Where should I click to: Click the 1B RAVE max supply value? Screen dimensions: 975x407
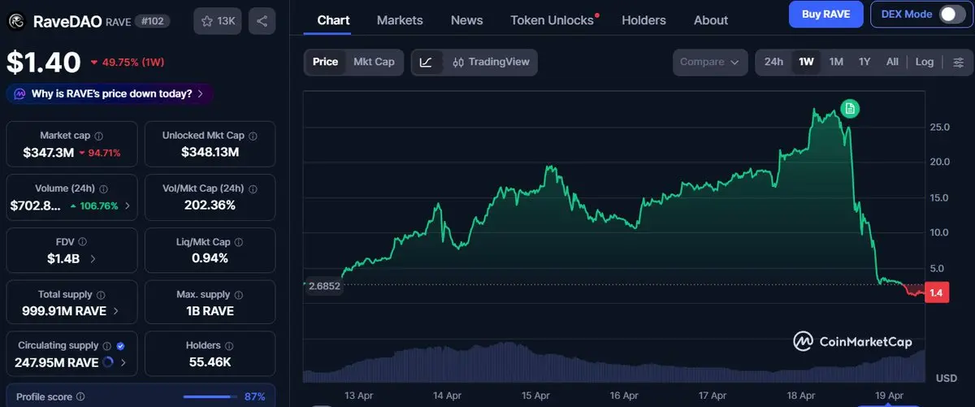210,310
